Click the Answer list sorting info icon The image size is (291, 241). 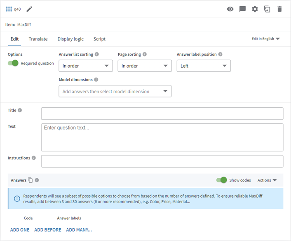(97, 54)
